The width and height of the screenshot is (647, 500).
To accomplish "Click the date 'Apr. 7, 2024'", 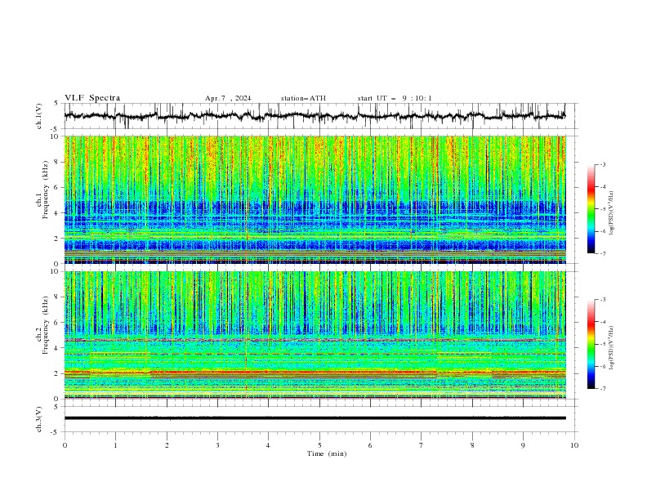I will coord(228,98).
